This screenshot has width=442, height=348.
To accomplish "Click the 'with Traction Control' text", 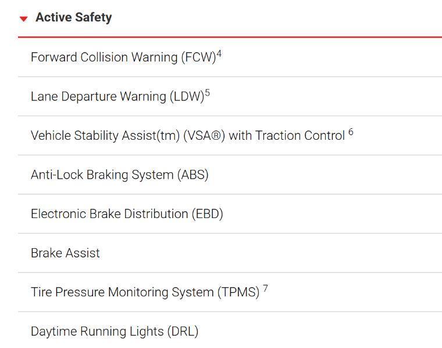I will 287,136.
